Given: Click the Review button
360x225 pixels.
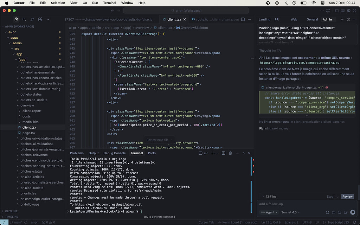Looking at the screenshot, I should 347,197.
